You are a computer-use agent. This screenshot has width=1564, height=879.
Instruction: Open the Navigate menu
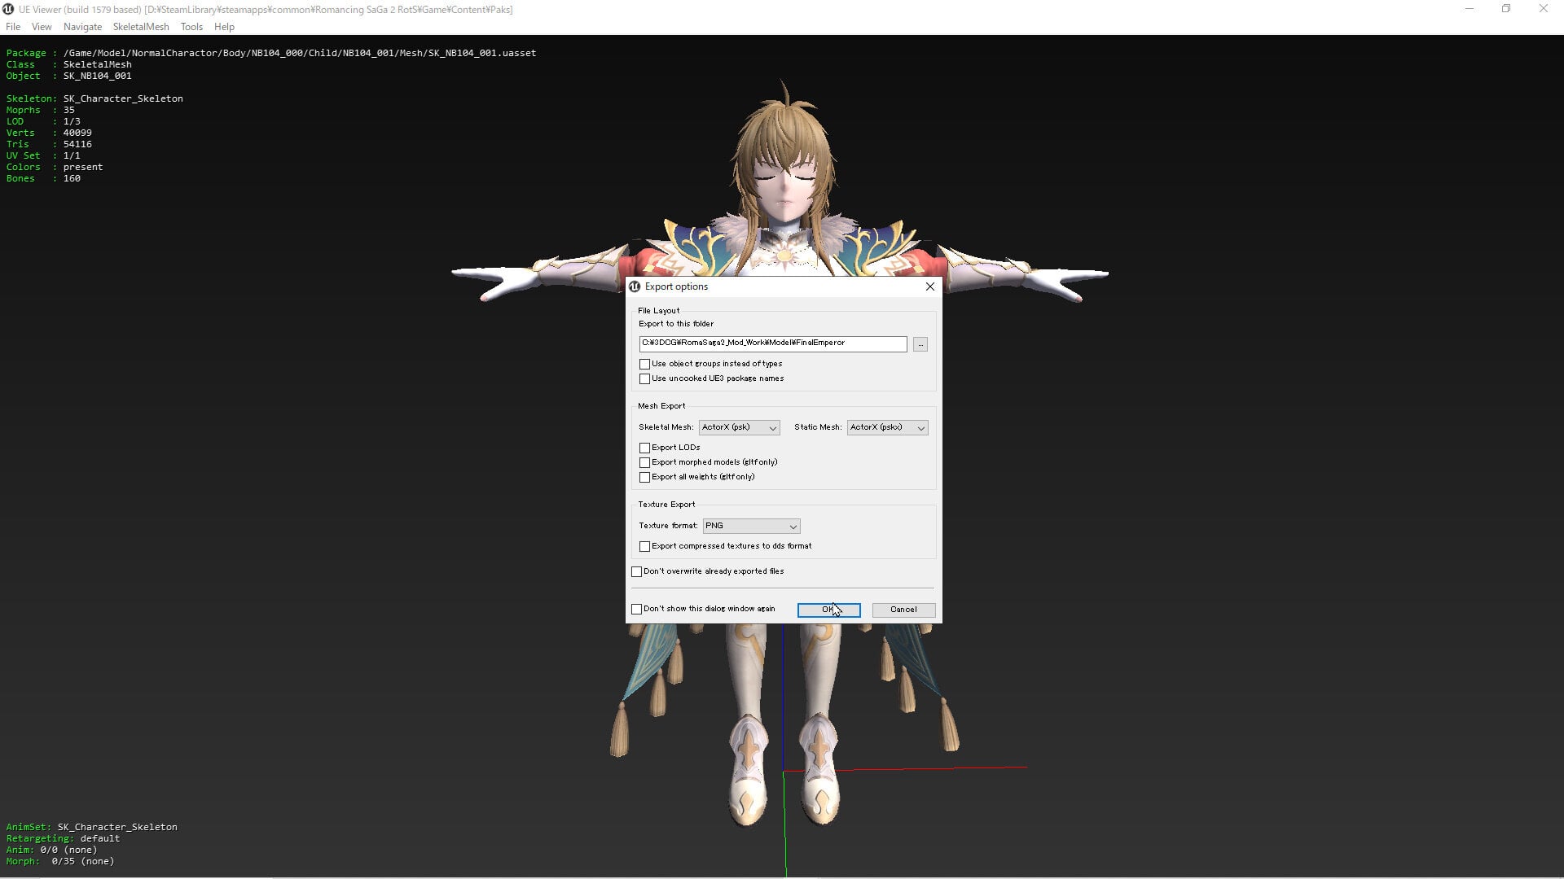coord(82,27)
